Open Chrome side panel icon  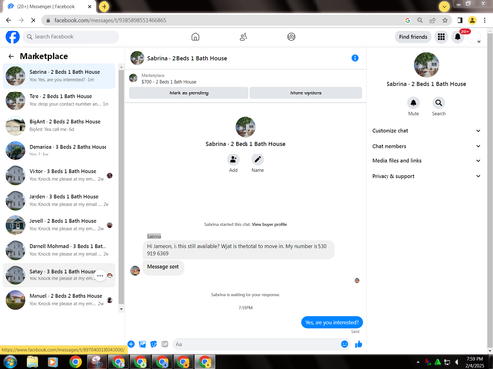460,20
